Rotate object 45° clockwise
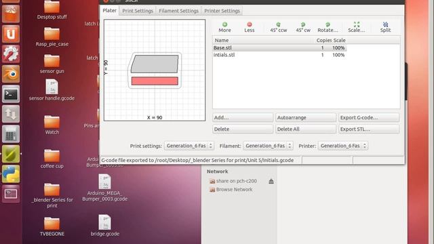The width and height of the screenshot is (434, 244). pos(303,27)
